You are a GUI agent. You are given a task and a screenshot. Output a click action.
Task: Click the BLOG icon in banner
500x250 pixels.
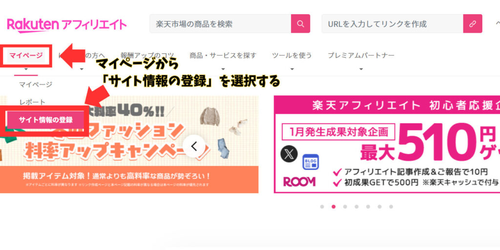[311, 162]
